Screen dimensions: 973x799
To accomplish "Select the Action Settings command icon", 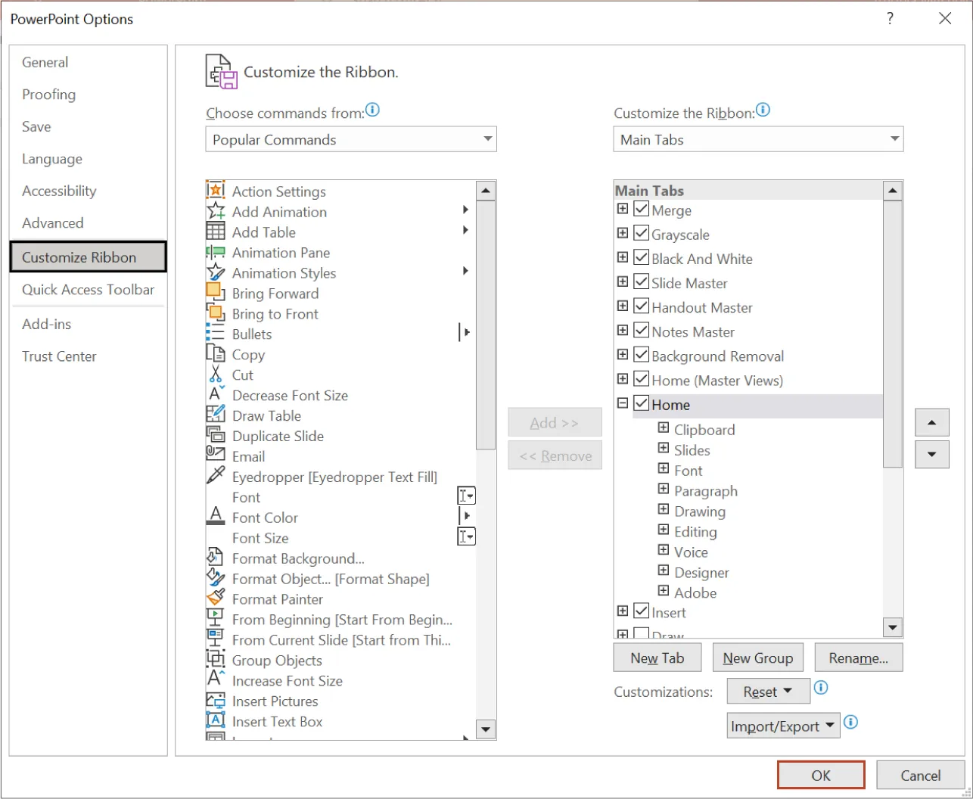I will pos(216,191).
